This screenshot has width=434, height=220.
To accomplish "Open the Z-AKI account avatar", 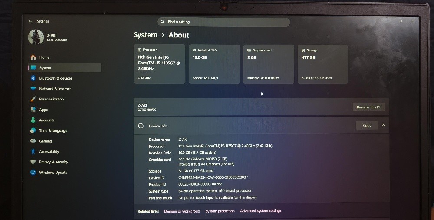I will (36, 37).
